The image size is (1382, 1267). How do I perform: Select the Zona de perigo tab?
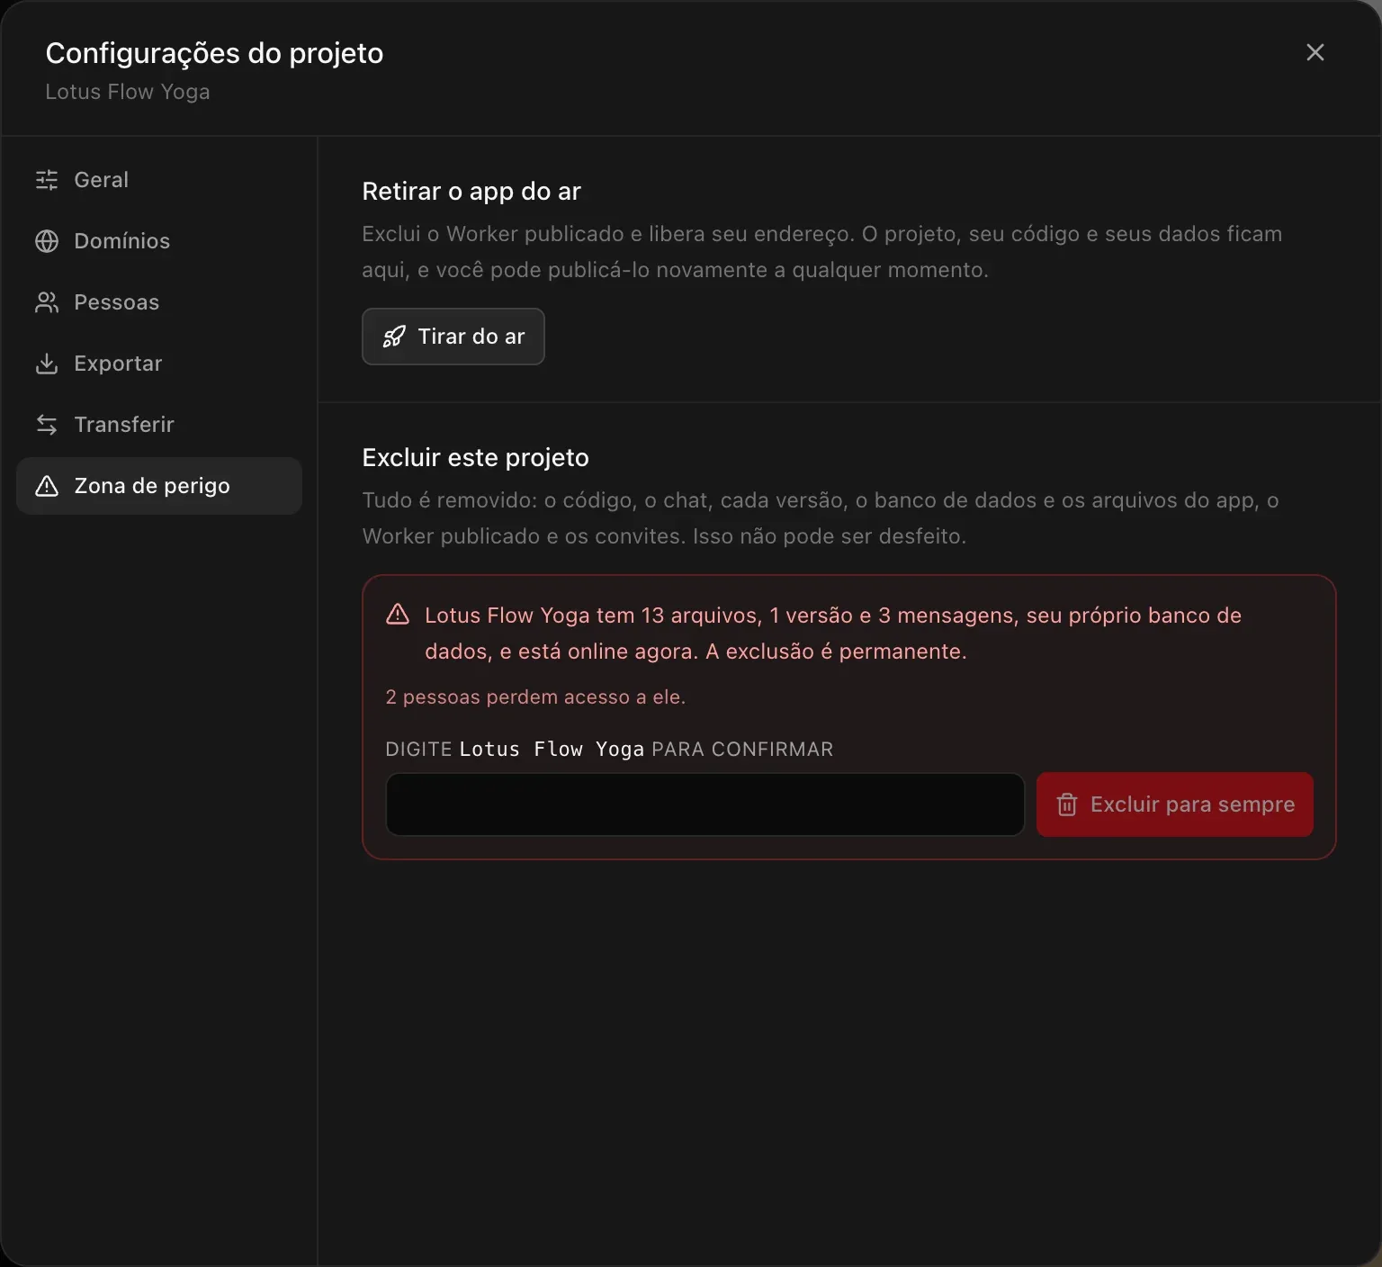[159, 486]
